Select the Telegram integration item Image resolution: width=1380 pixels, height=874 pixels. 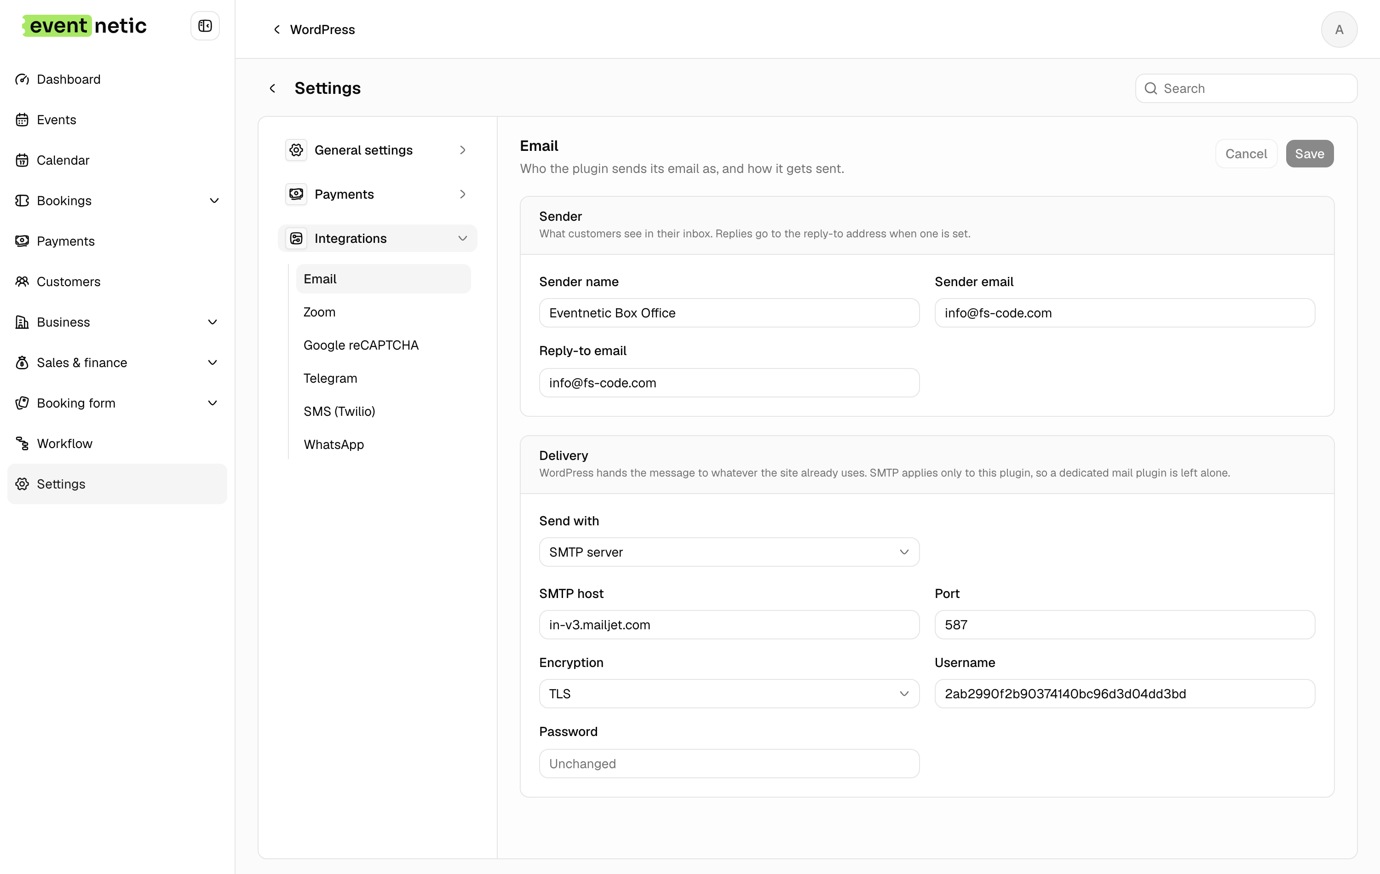coord(383,378)
